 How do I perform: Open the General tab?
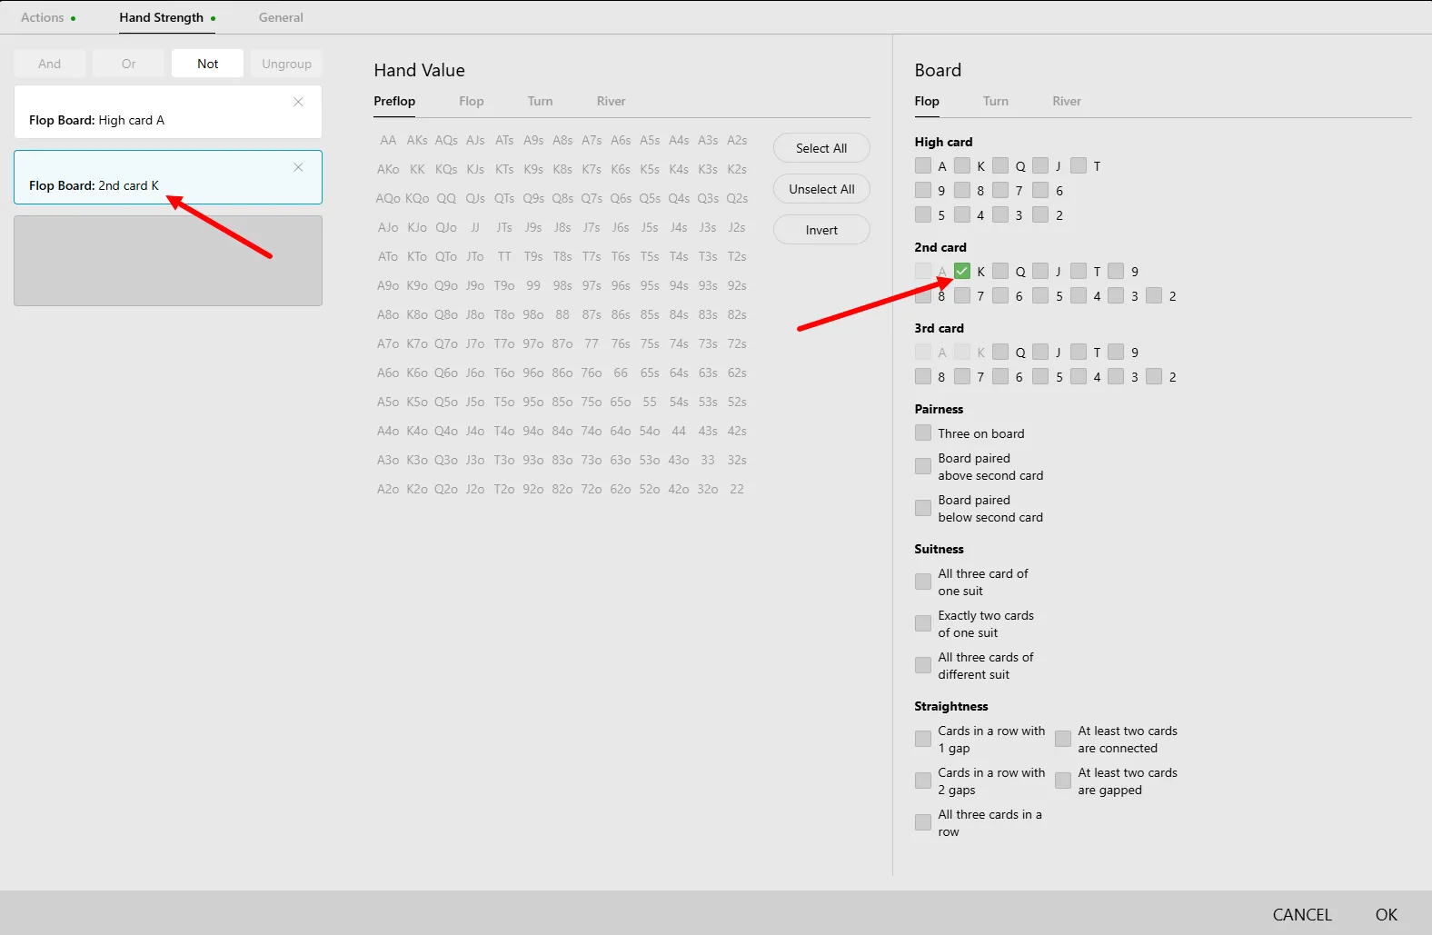point(281,17)
